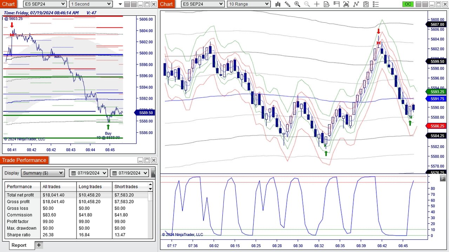Select the pencil drawing tools icon

point(288,4)
